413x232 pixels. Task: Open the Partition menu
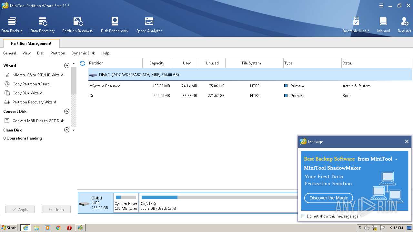(58, 53)
